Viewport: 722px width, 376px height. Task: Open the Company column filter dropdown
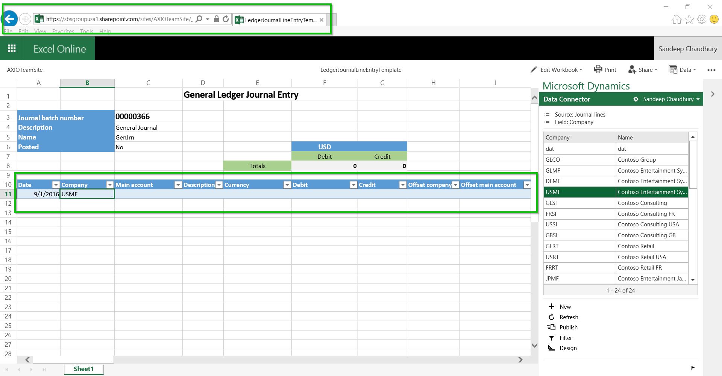pyautogui.click(x=110, y=185)
